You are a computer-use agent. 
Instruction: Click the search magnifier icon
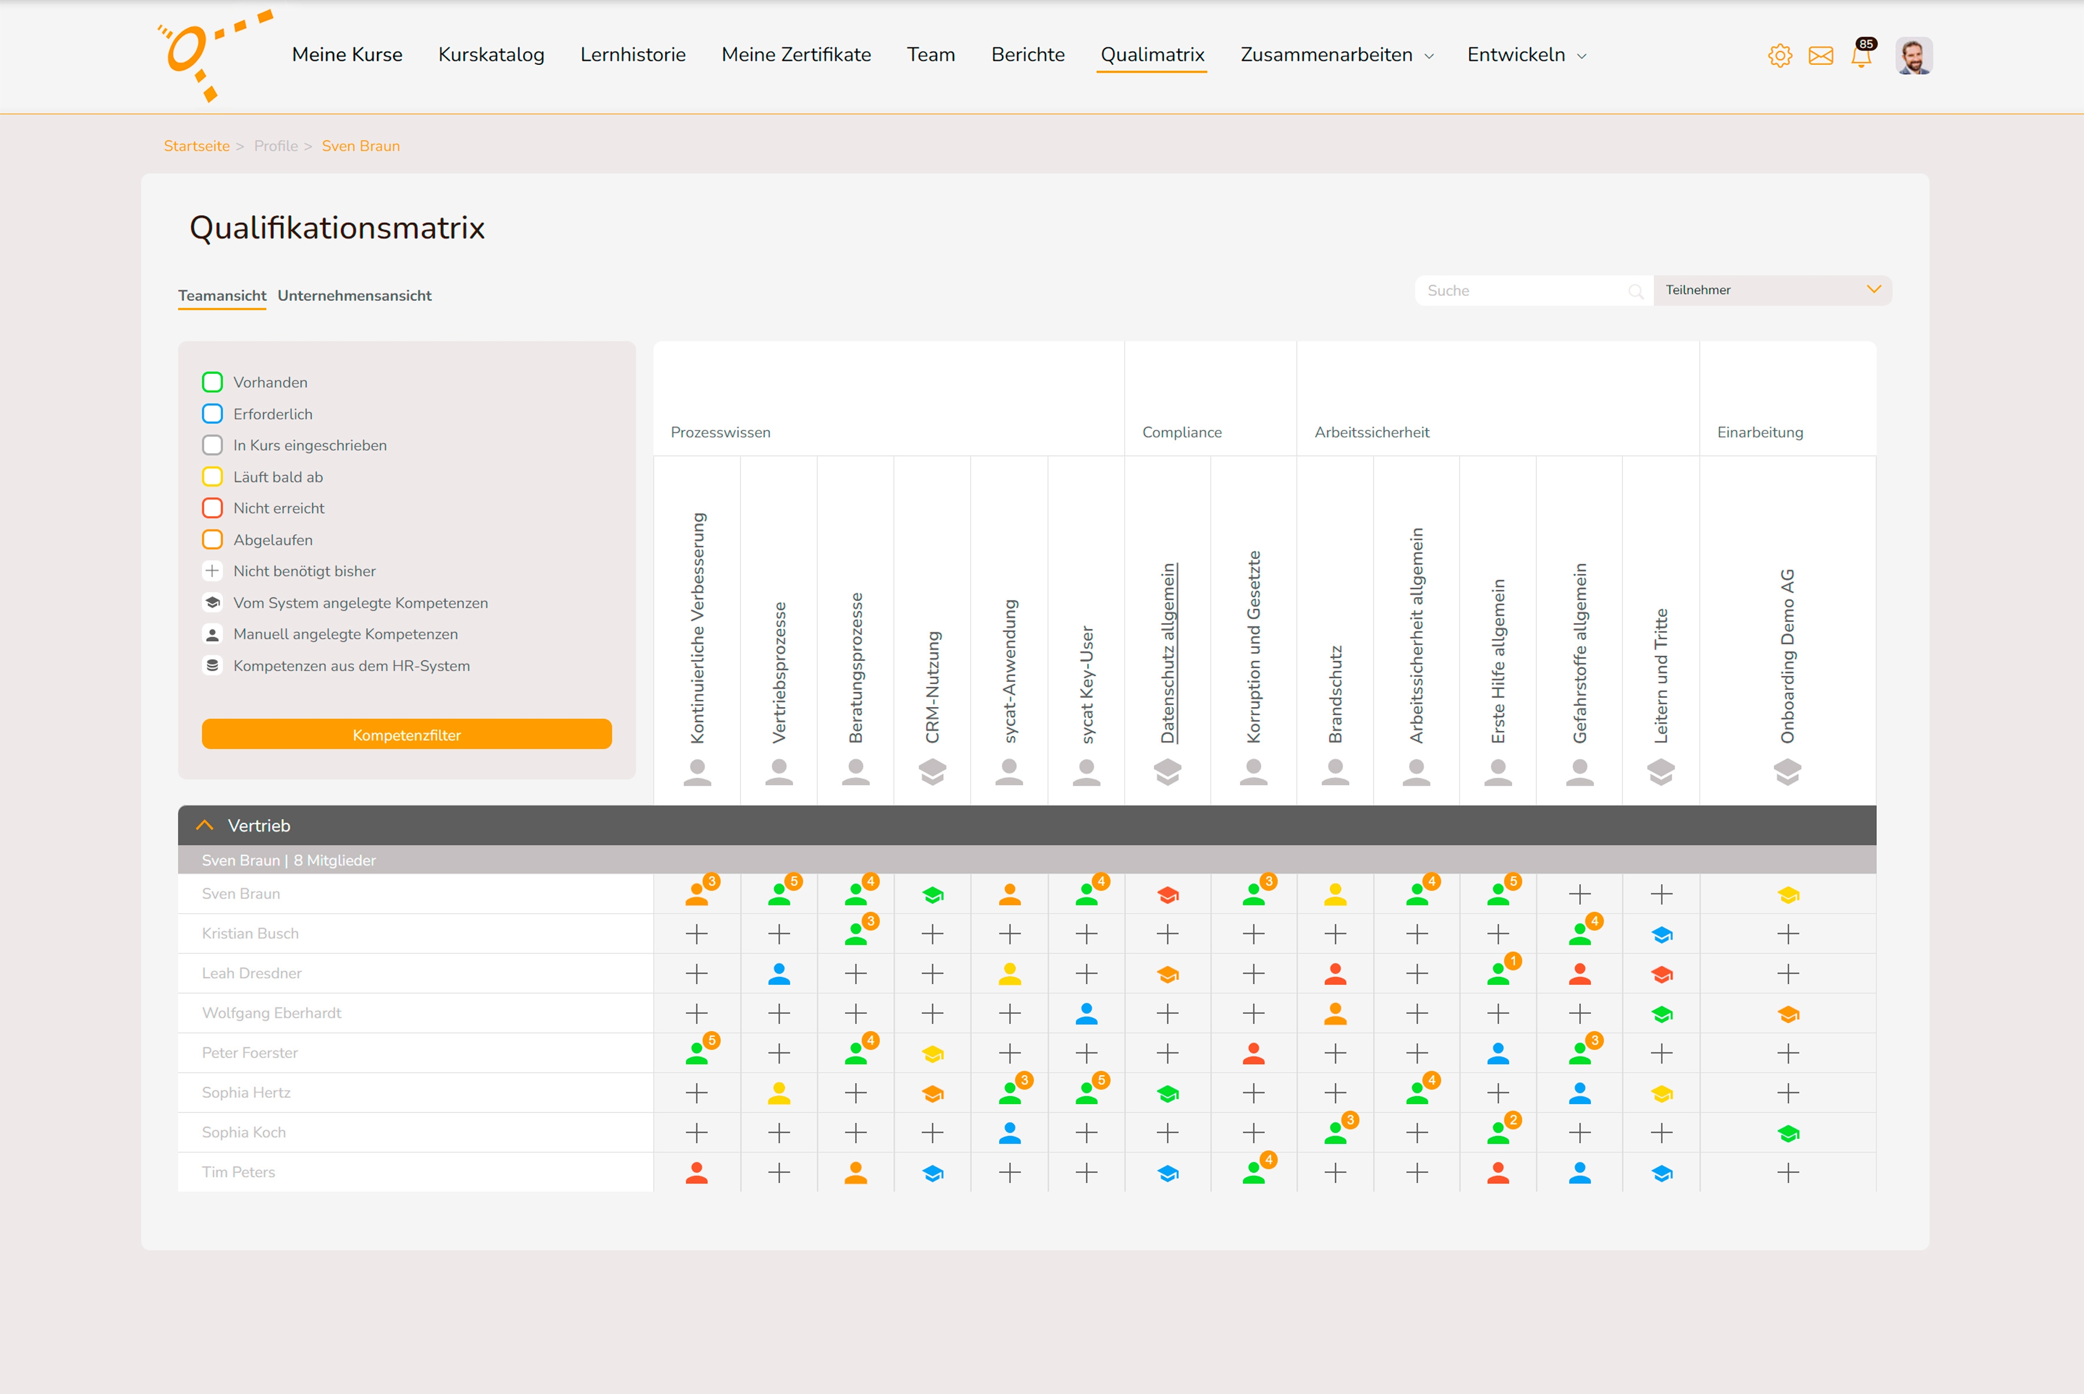1635,292
